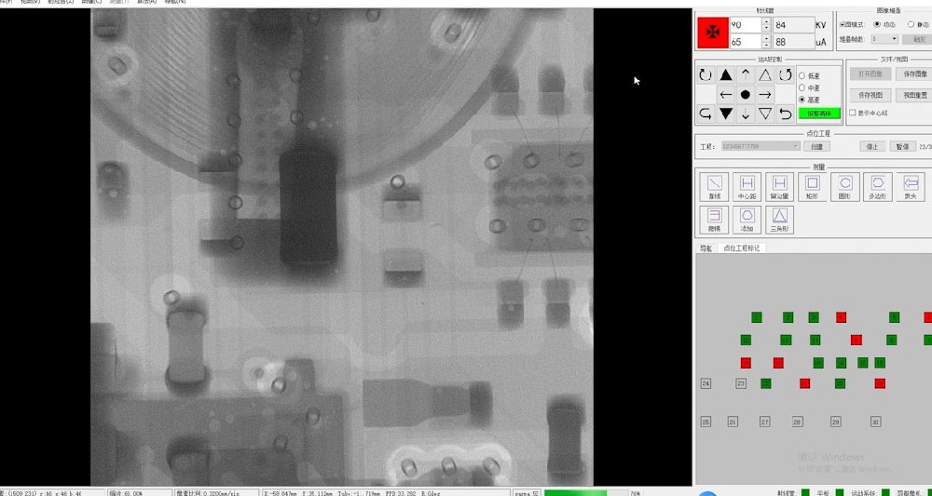This screenshot has width=932, height=496.
Task: Increase the 90 KV voltage spinner
Action: [766, 20]
